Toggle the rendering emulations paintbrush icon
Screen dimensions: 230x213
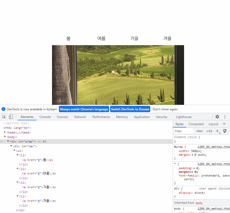(224, 131)
